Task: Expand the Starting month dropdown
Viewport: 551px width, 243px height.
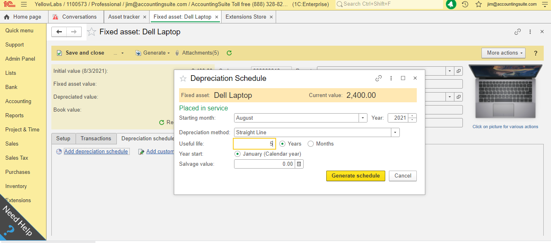Action: pos(363,118)
